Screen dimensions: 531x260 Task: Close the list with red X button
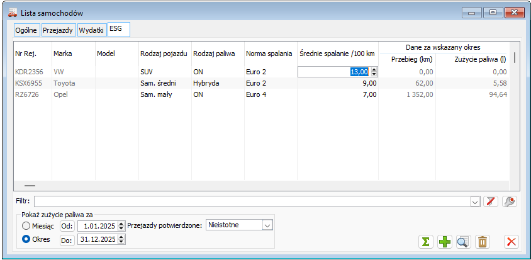pyautogui.click(x=511, y=242)
